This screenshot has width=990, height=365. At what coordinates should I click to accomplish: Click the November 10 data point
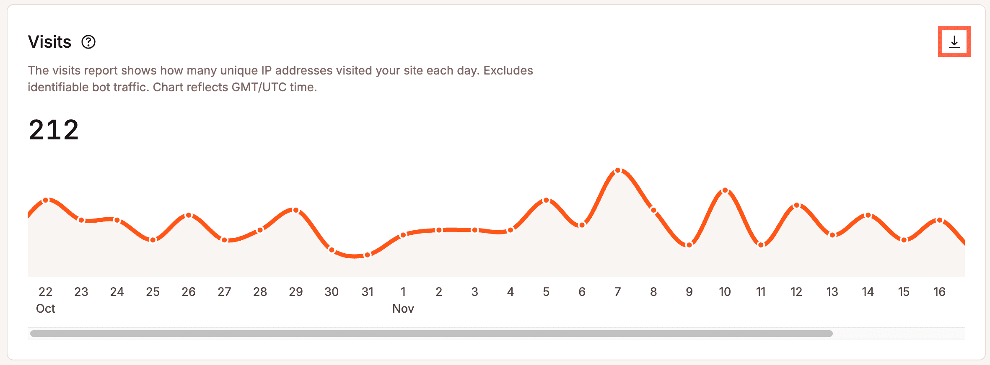click(x=725, y=191)
